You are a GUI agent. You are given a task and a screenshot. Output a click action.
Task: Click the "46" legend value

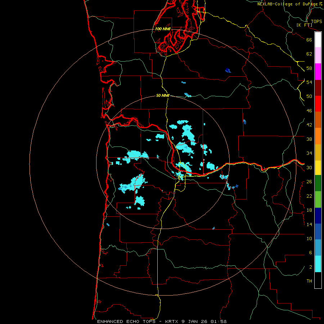pos(309,111)
